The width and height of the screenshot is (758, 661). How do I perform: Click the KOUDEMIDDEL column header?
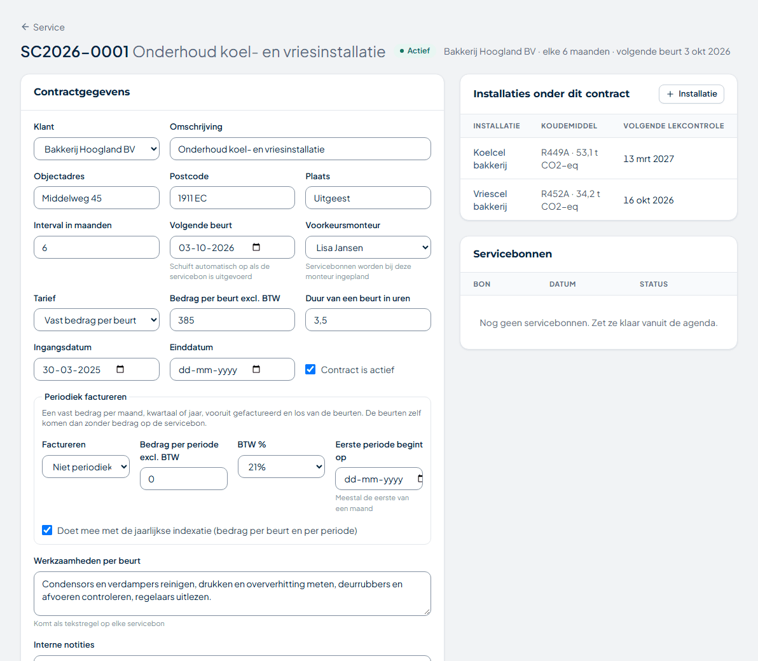point(569,126)
